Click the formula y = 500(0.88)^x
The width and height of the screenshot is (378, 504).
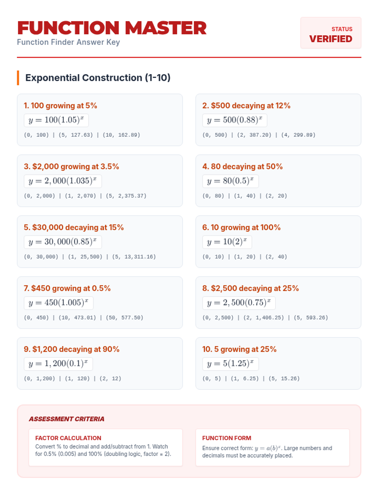[234, 120]
